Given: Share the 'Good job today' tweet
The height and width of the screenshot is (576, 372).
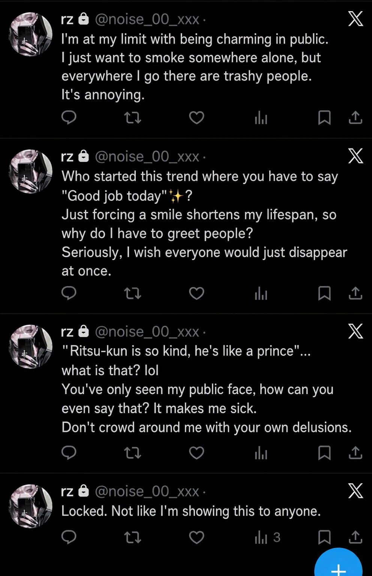Looking at the screenshot, I should coord(355,293).
